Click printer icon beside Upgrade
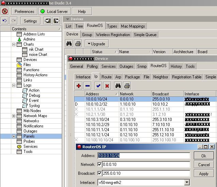The image size is (217, 187). click(78, 44)
